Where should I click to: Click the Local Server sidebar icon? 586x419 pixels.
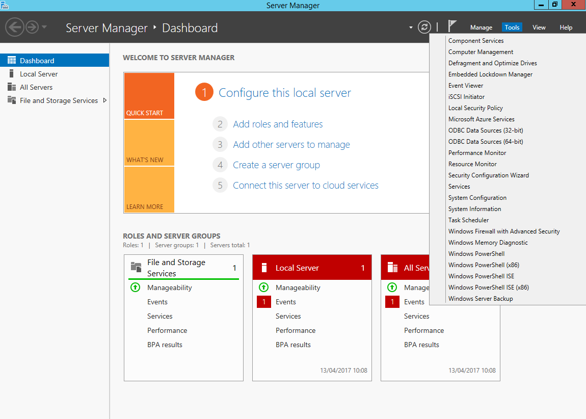11,74
